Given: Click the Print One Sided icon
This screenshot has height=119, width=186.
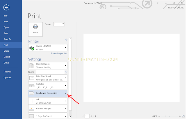Looking at the screenshot, I should (32, 78).
